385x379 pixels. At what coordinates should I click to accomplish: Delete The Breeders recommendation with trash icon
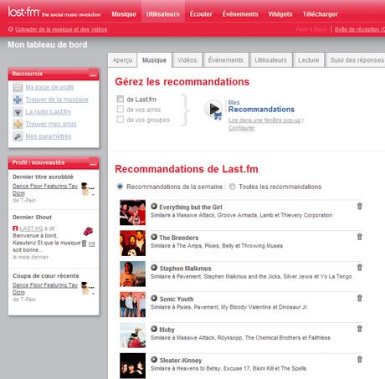click(360, 237)
